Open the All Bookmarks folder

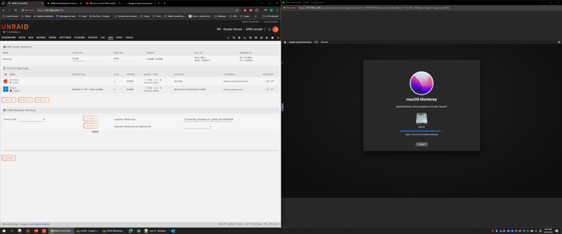[271, 16]
